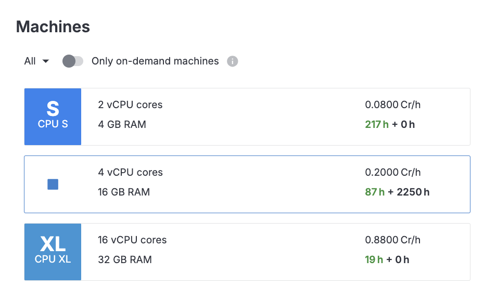This screenshot has width=484, height=286.
Task: Click the 87 h + 2250 h hours text
Action: point(397,192)
